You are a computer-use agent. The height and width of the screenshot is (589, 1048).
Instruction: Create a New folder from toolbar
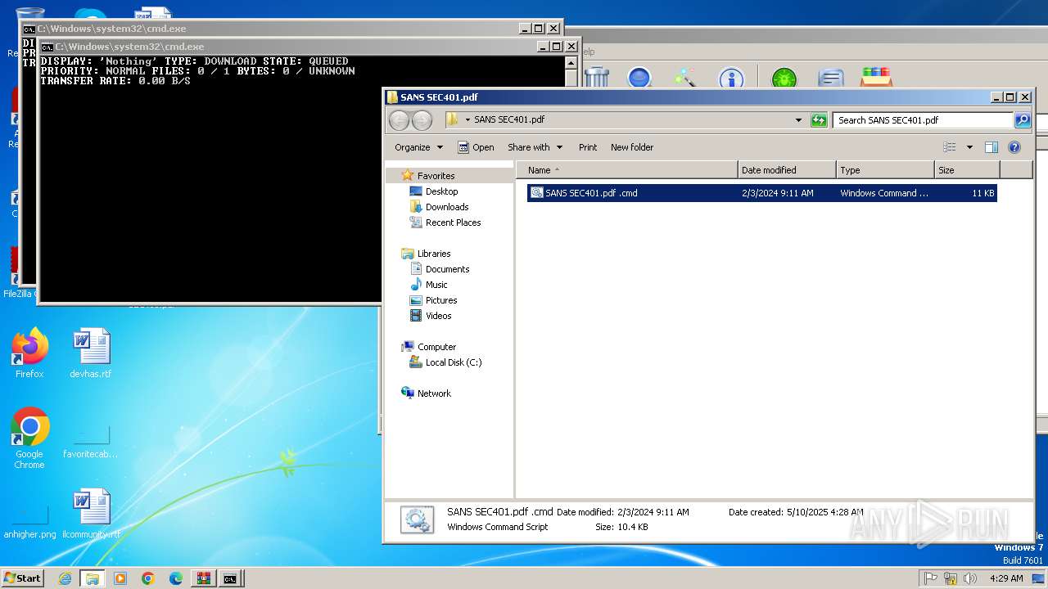click(x=632, y=147)
